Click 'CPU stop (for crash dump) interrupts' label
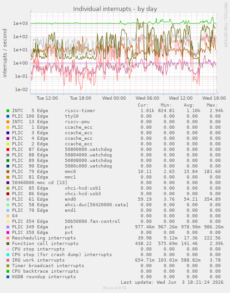Image resolution: width=230 pixels, height=293 pixels. point(62,255)
